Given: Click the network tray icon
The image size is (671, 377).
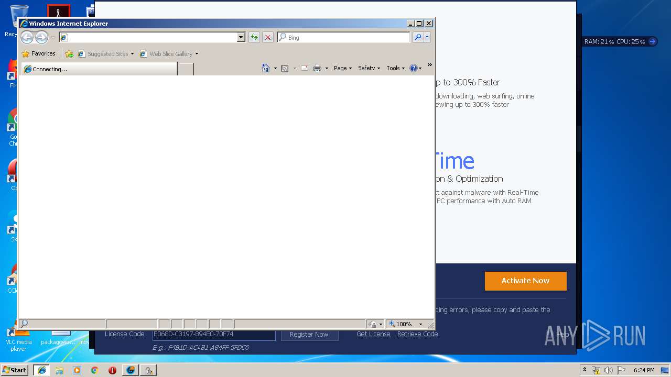Looking at the screenshot, I should (596, 370).
